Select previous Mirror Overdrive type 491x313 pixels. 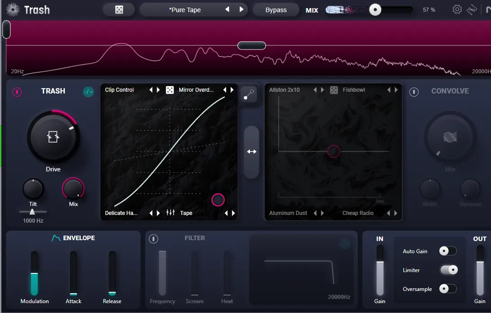(x=224, y=90)
